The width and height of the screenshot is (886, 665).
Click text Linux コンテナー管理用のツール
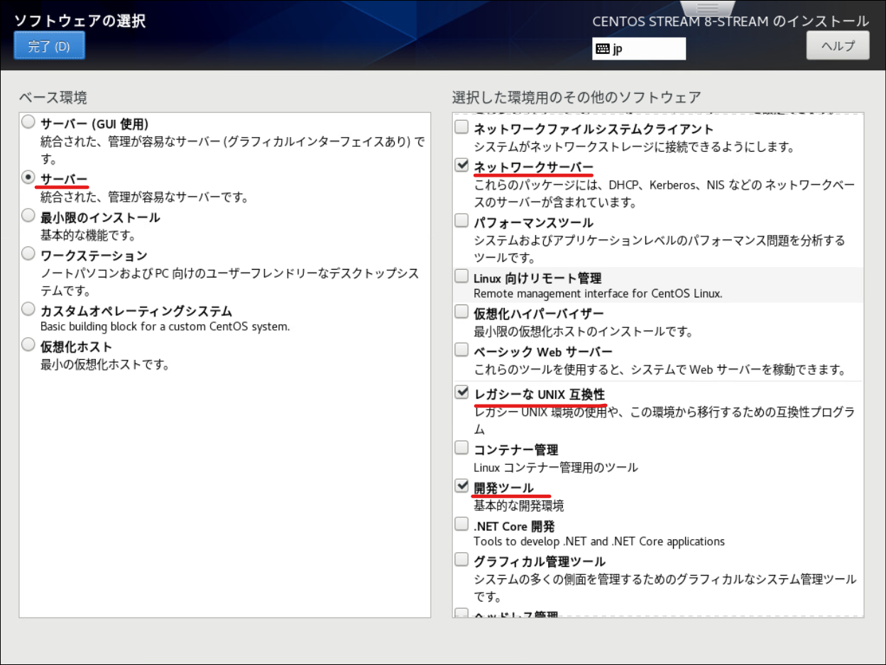click(x=556, y=468)
